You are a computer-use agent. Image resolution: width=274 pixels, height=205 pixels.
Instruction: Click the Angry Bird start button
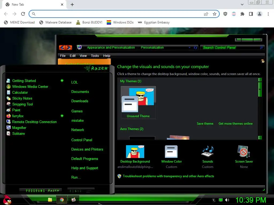tap(7, 200)
